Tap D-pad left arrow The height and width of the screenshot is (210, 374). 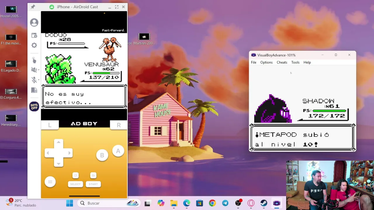(48, 153)
